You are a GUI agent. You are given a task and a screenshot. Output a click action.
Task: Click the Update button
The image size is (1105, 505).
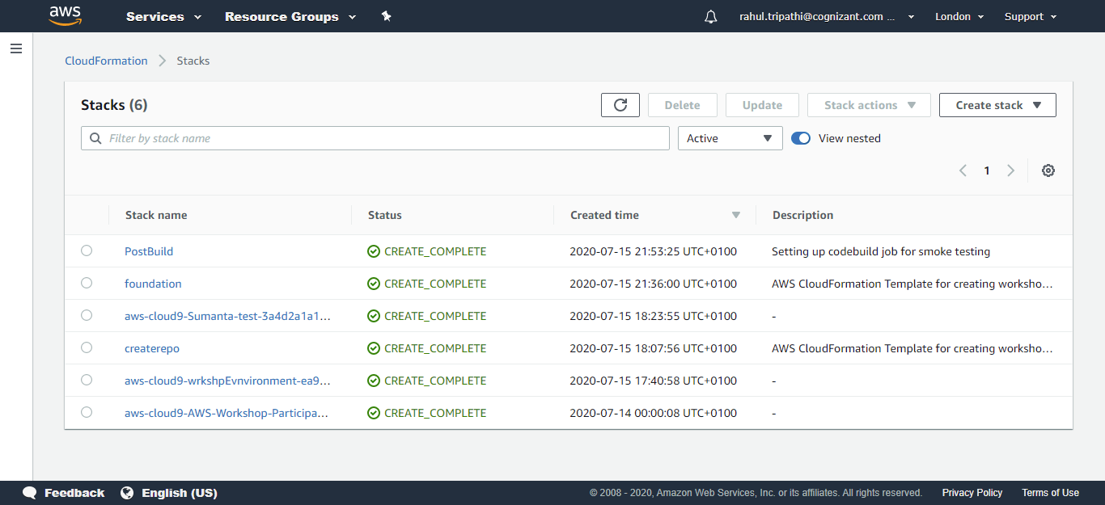tap(762, 105)
